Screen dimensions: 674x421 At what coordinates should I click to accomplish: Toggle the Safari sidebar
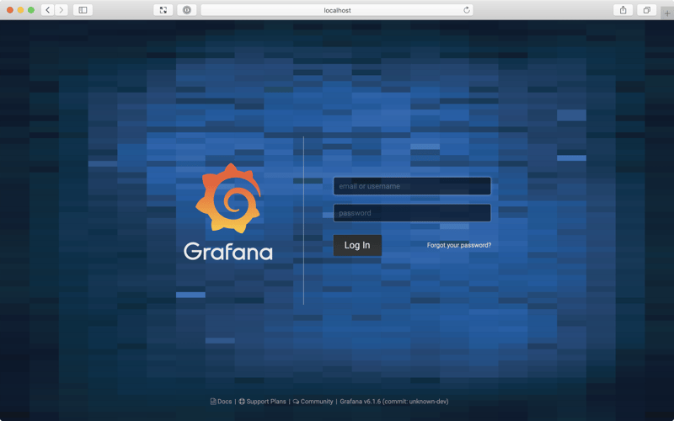83,10
